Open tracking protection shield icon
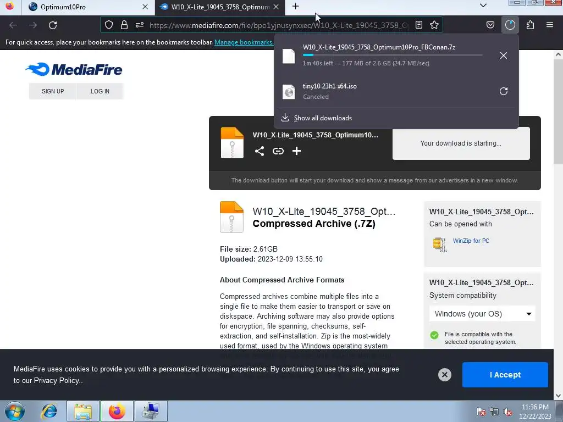Viewport: 563px width, 422px height. (x=109, y=25)
